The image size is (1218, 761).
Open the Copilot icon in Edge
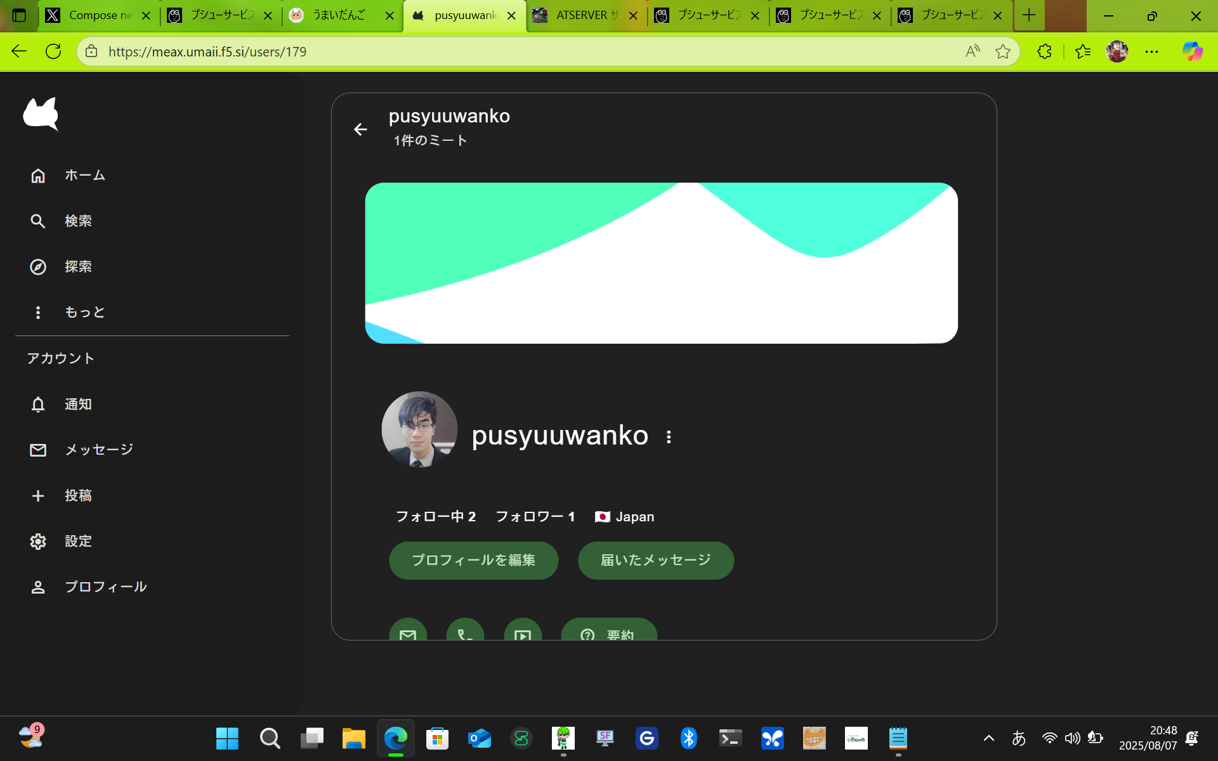1192,51
